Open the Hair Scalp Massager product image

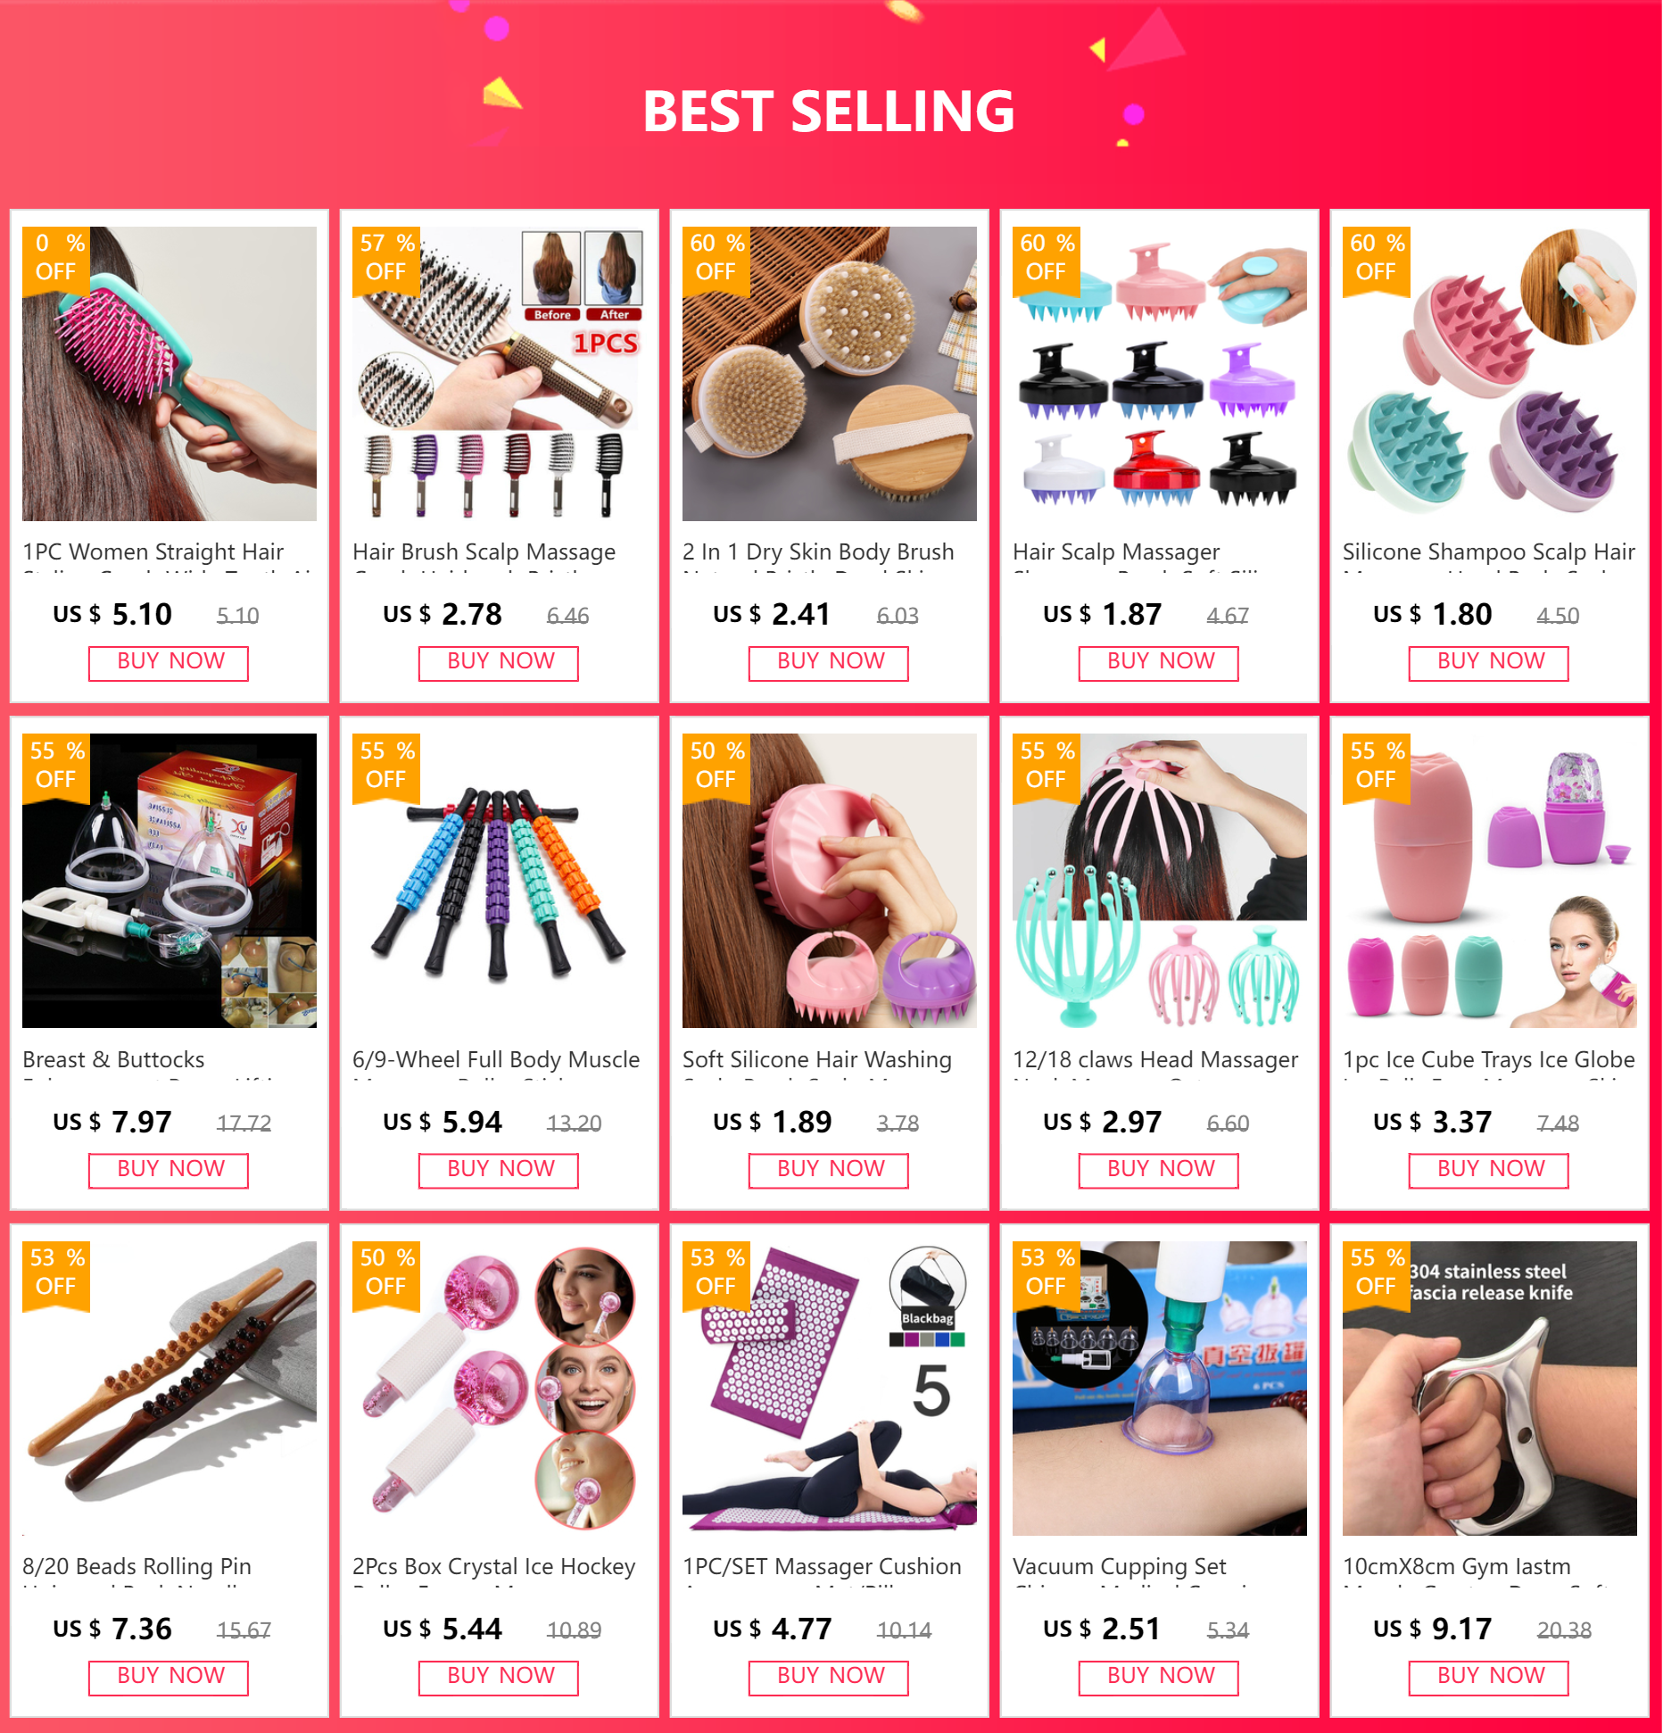(1160, 373)
